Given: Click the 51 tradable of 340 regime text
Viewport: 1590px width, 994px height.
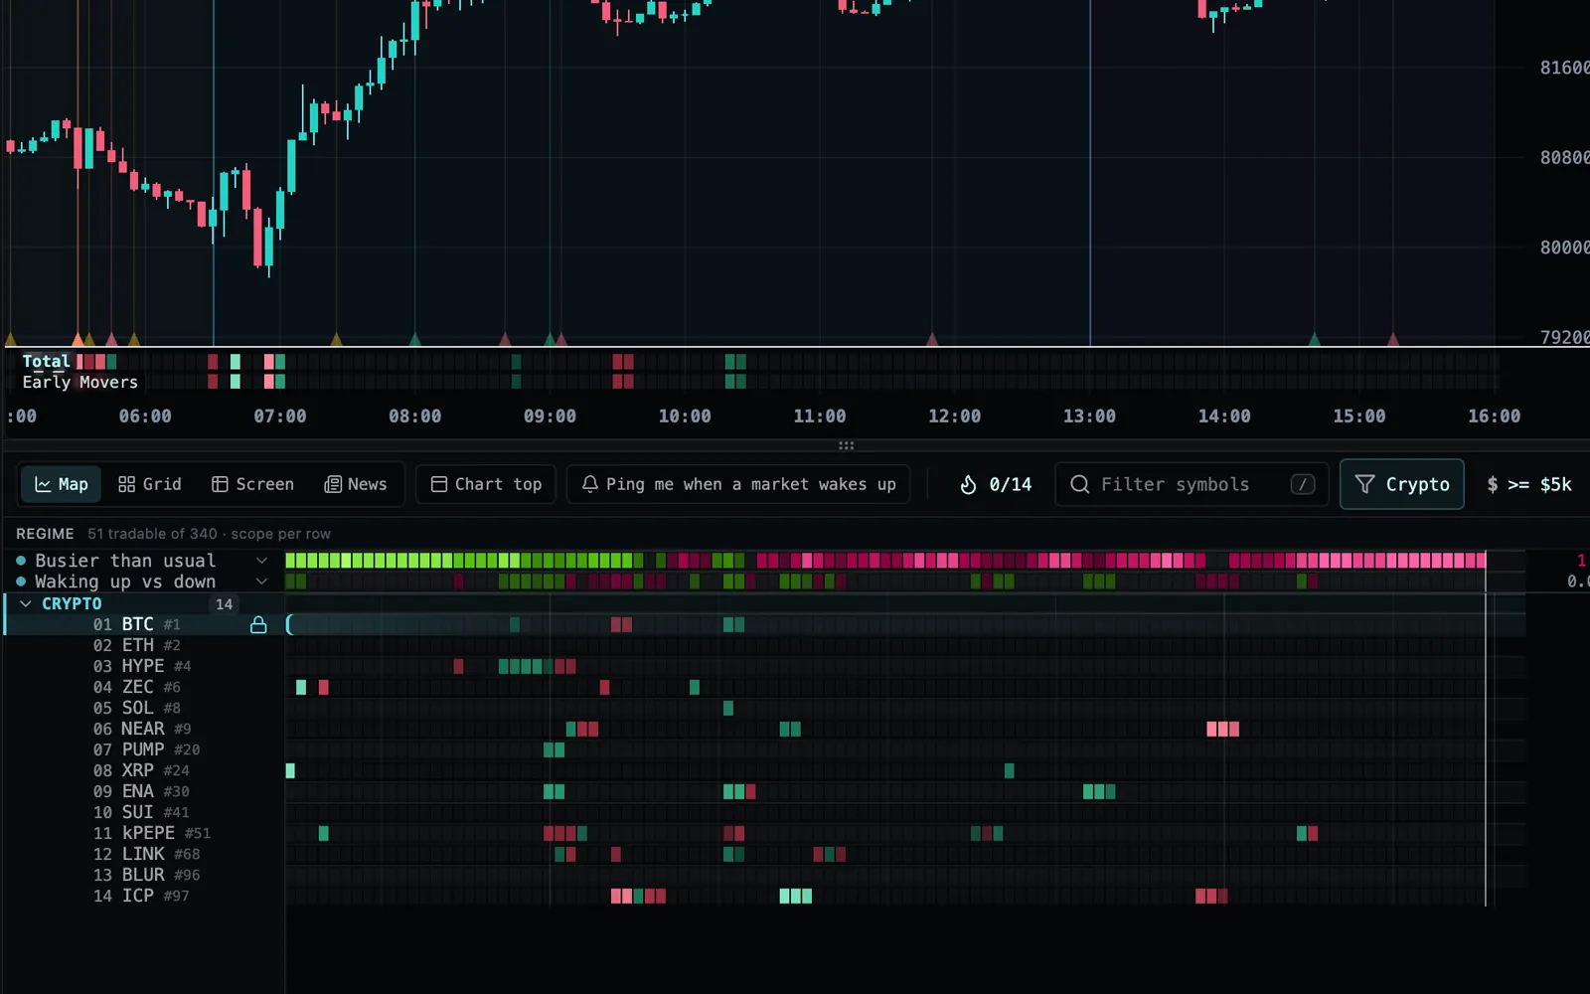Looking at the screenshot, I should 209,534.
